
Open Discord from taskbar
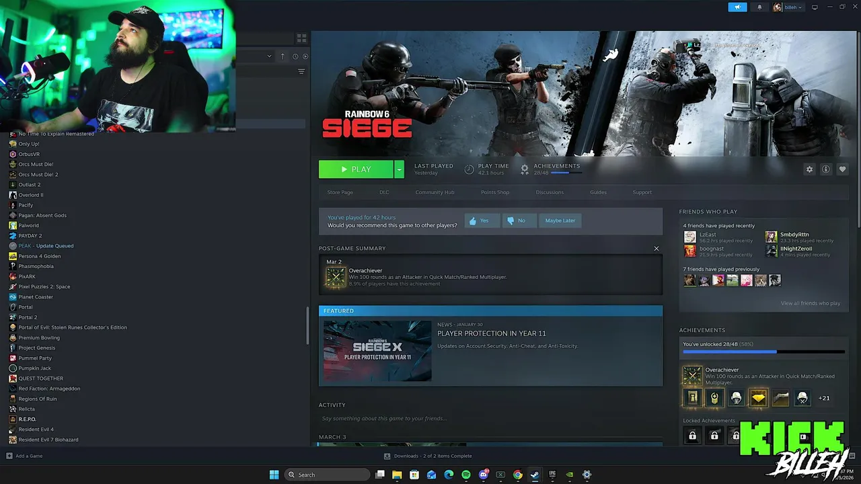[x=483, y=475]
